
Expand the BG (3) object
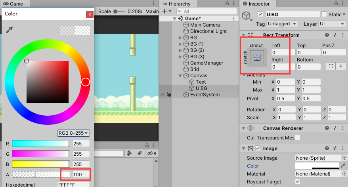180,57
